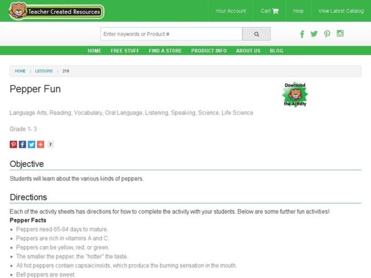371x278 pixels.
Task: Open the shopping Cart
Action: 269,11
